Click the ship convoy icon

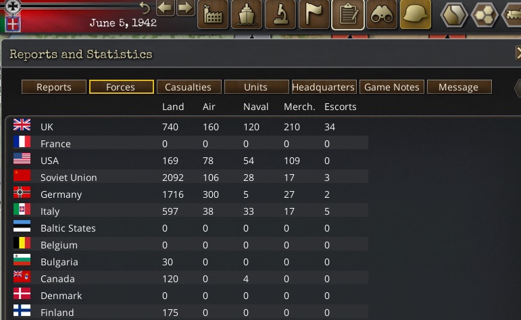pos(247,14)
